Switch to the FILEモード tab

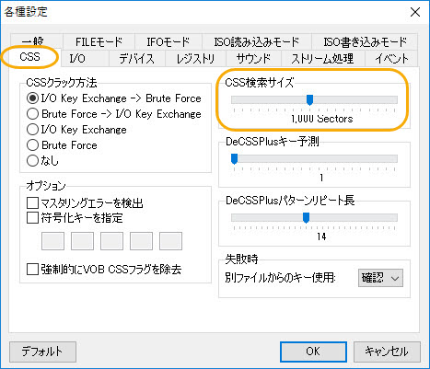click(x=99, y=41)
